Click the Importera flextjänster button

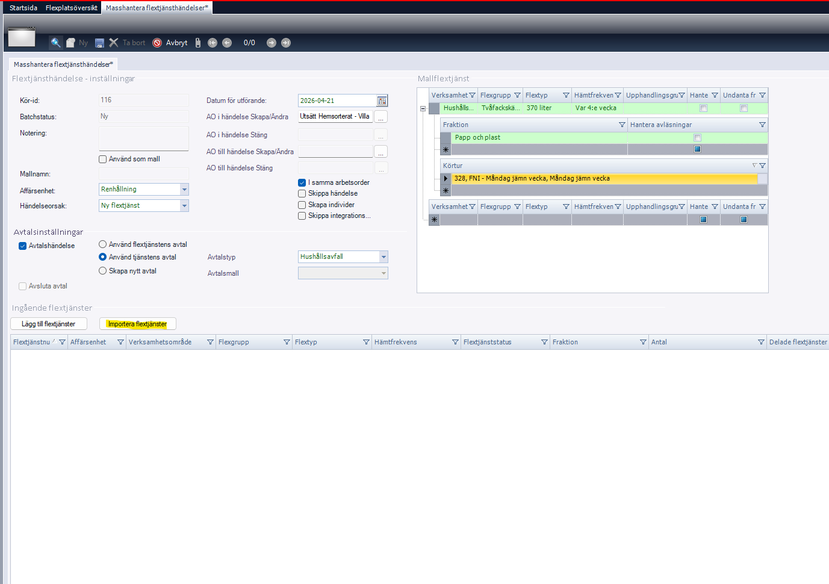pyautogui.click(x=137, y=324)
